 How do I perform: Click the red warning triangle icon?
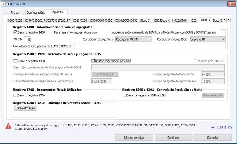8,126
